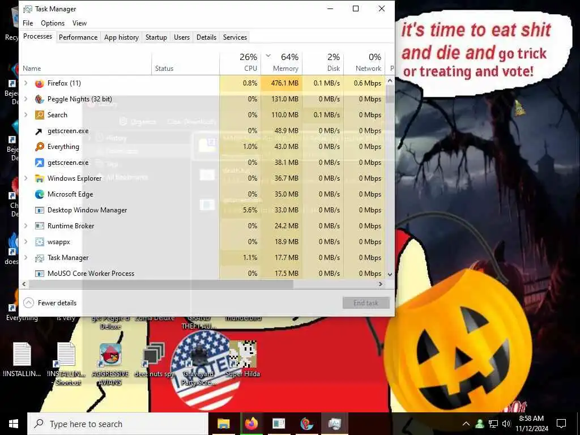Click the Peggle Nights process icon
Image resolution: width=580 pixels, height=435 pixels.
click(x=39, y=99)
